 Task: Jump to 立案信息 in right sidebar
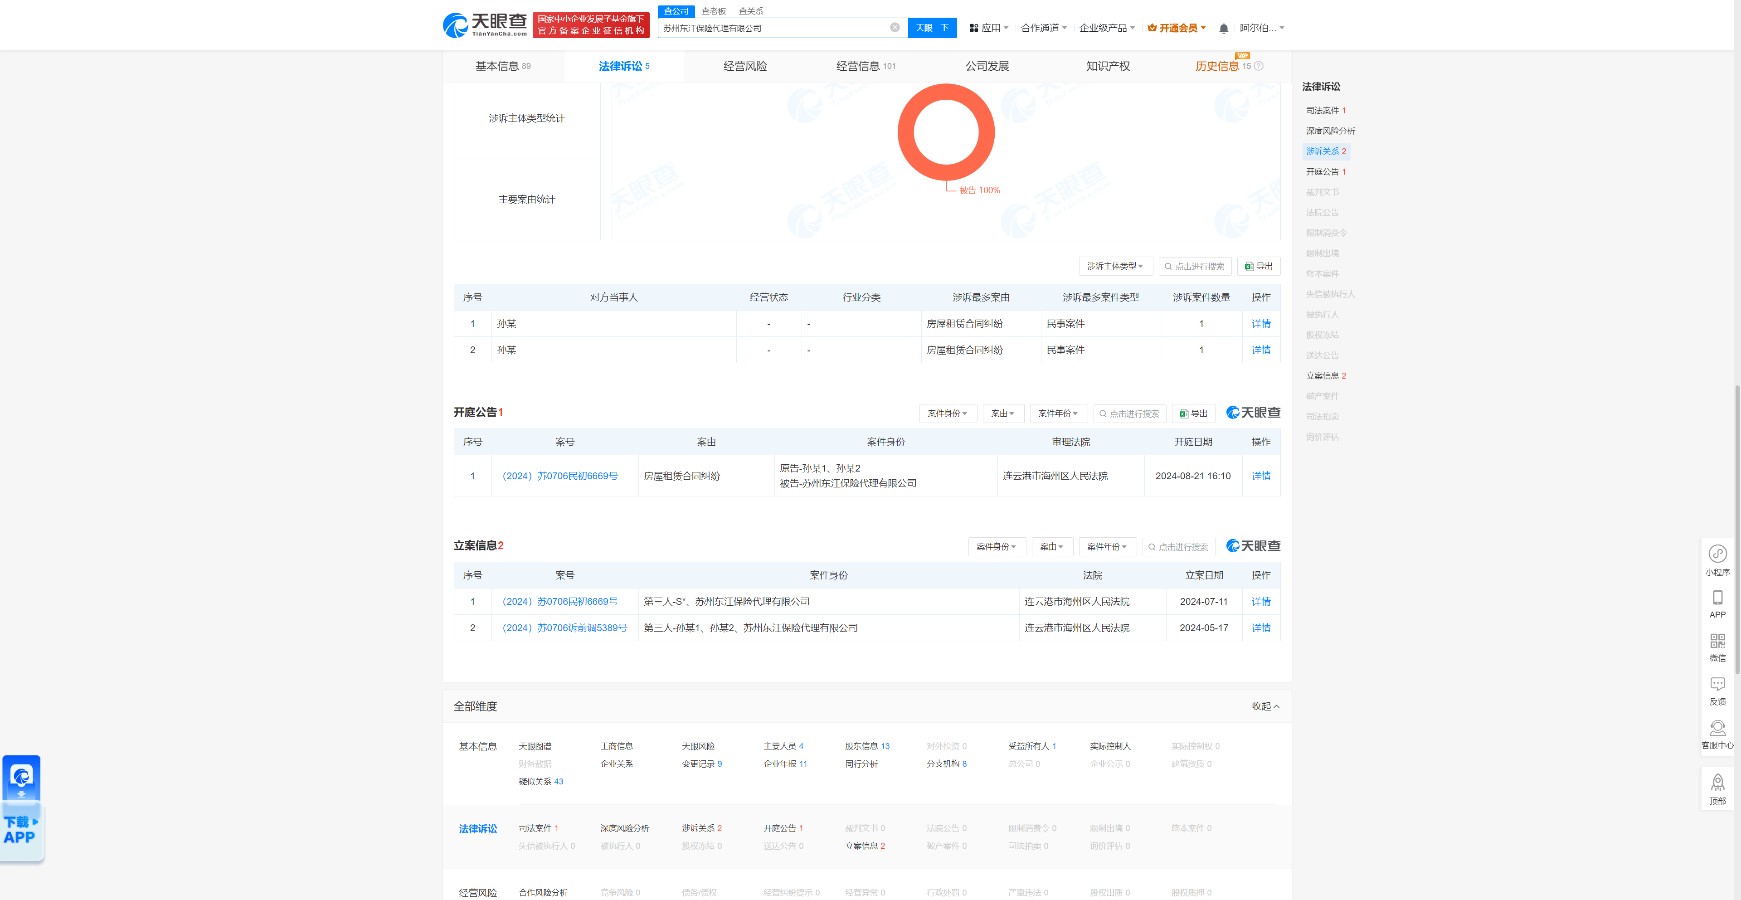[1325, 376]
